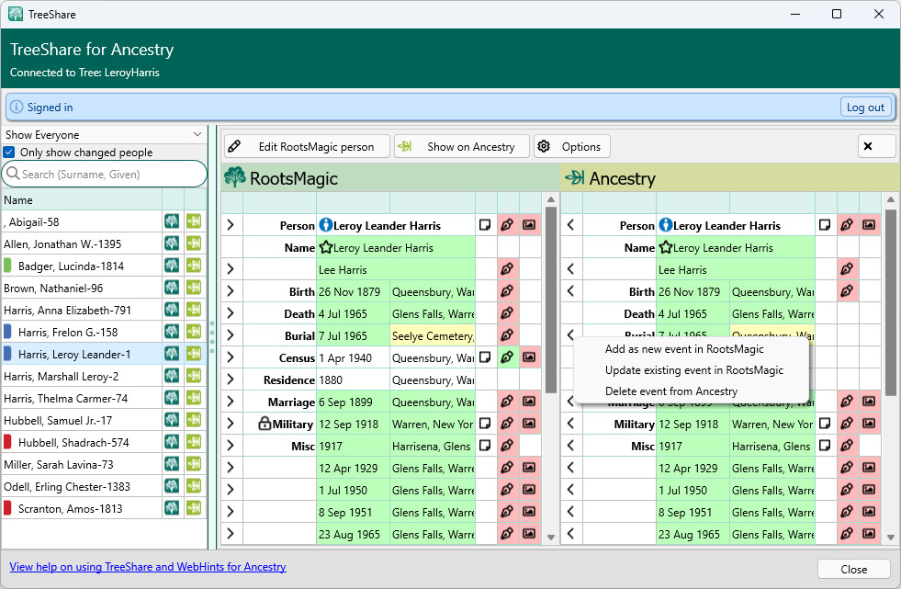This screenshot has height=589, width=901.
Task: Click the RootsMagic panel scrollbar thumb
Action: click(550, 300)
